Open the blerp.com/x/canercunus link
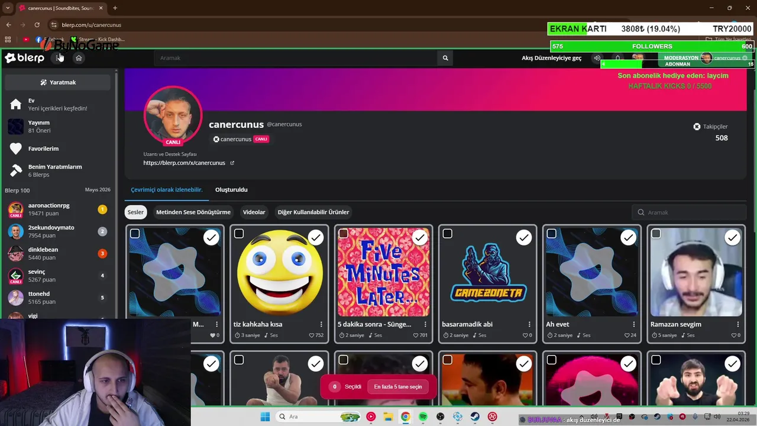757x426 pixels. (x=184, y=163)
